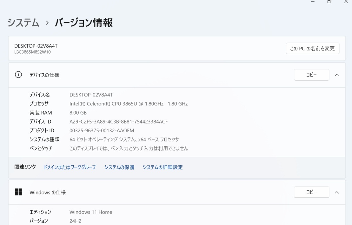Click the デバイスの仕様 section heading
This screenshot has height=225, width=352.
[x=44, y=75]
